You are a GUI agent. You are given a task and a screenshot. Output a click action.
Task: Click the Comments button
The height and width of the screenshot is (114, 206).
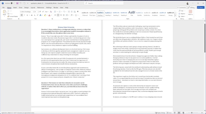(181, 7)
